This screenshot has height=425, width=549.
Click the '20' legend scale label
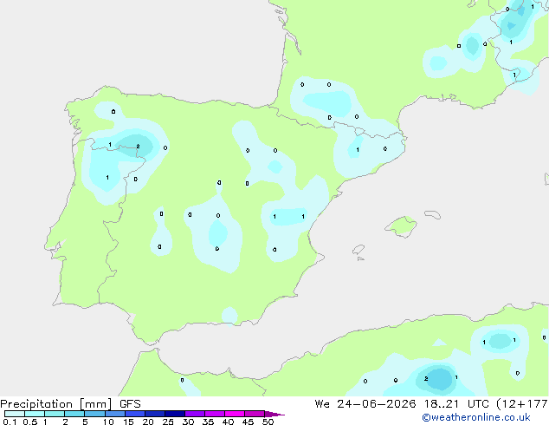coord(148,422)
